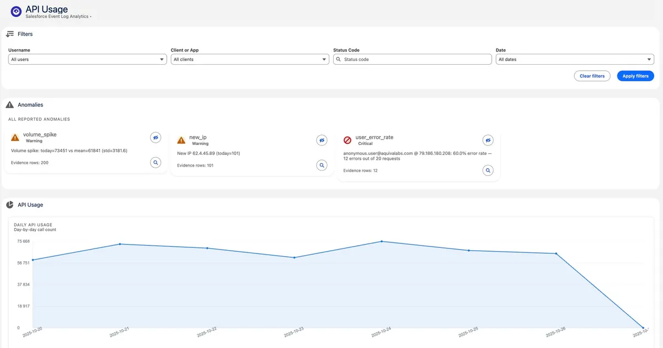Select the 2025-10-23 data point on chart
Viewport: 663px width, 348px height.
point(294,257)
